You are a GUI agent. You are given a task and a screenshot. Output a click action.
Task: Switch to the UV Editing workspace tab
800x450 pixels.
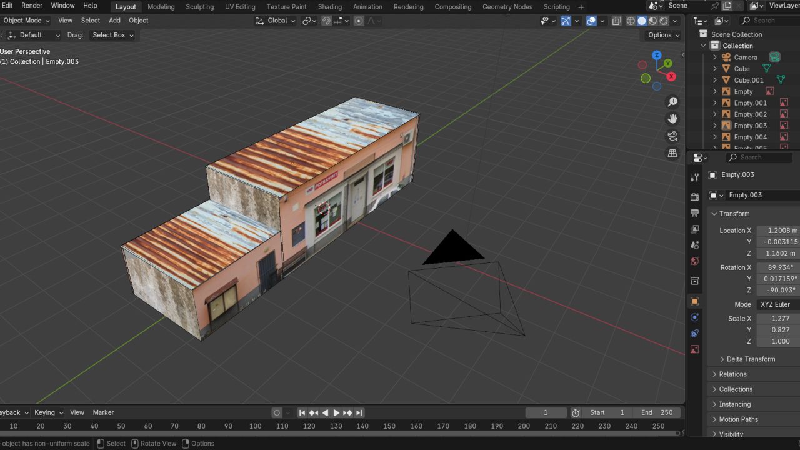240,7
